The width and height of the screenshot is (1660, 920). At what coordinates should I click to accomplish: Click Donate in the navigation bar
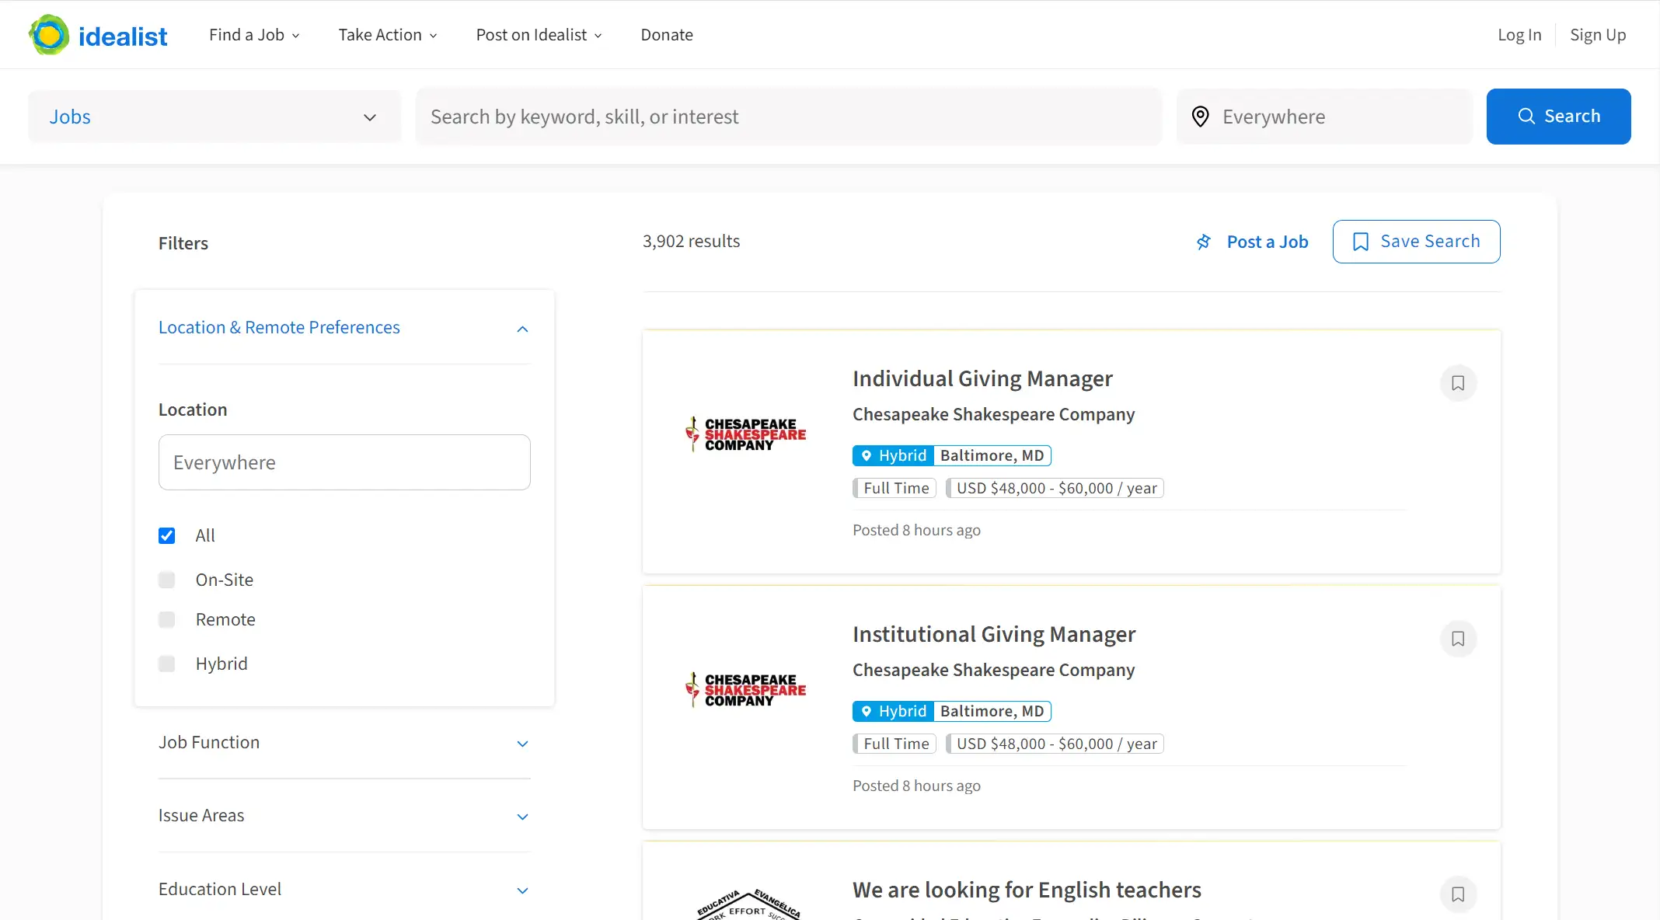pos(667,35)
